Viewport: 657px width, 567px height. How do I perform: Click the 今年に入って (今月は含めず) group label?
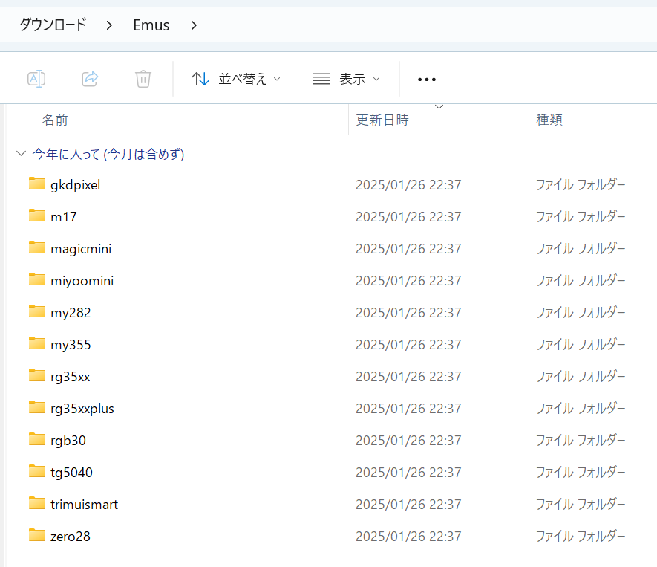click(108, 154)
